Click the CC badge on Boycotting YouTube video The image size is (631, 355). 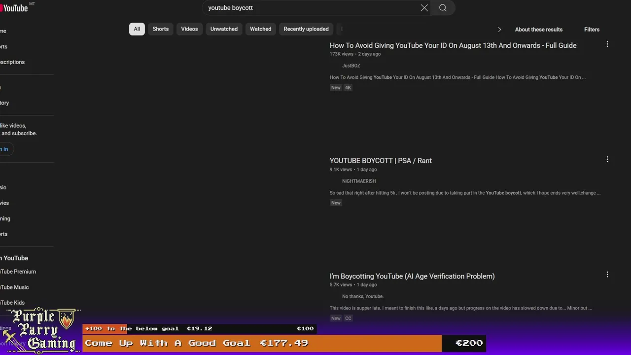point(348,319)
